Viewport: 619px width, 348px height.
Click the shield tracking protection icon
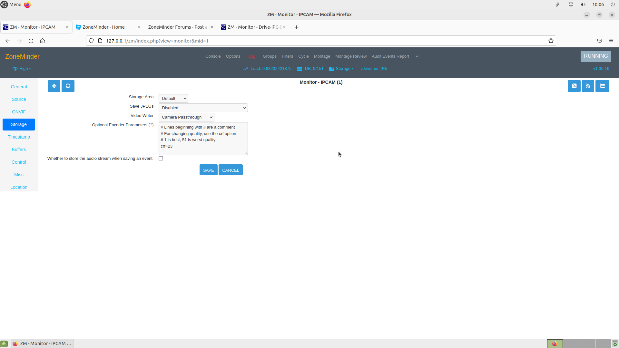pos(91,41)
